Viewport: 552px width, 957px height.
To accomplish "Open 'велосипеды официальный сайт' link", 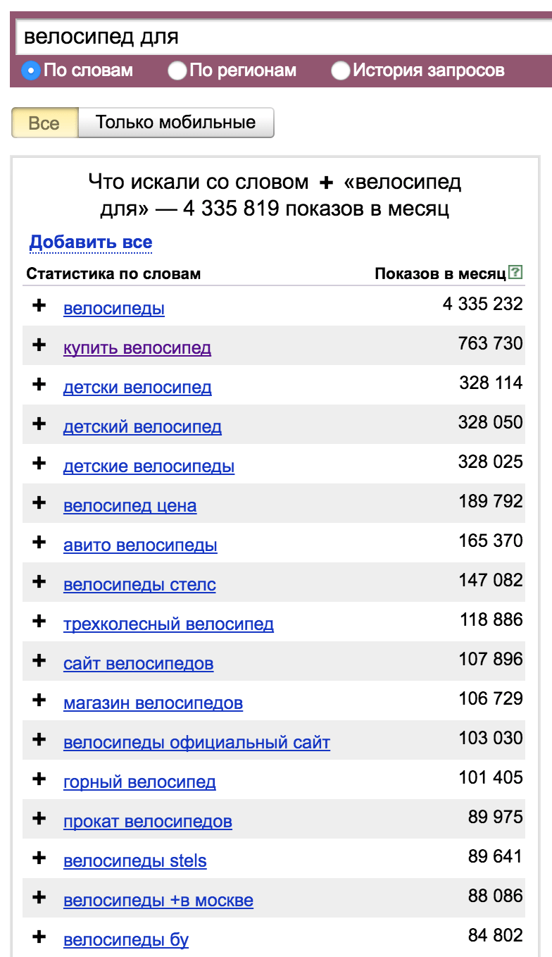I will pos(196,743).
